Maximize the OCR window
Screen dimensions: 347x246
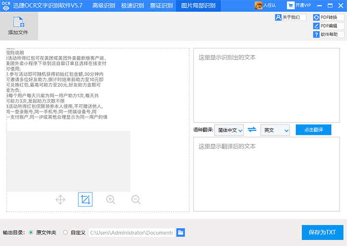[x=330, y=5]
